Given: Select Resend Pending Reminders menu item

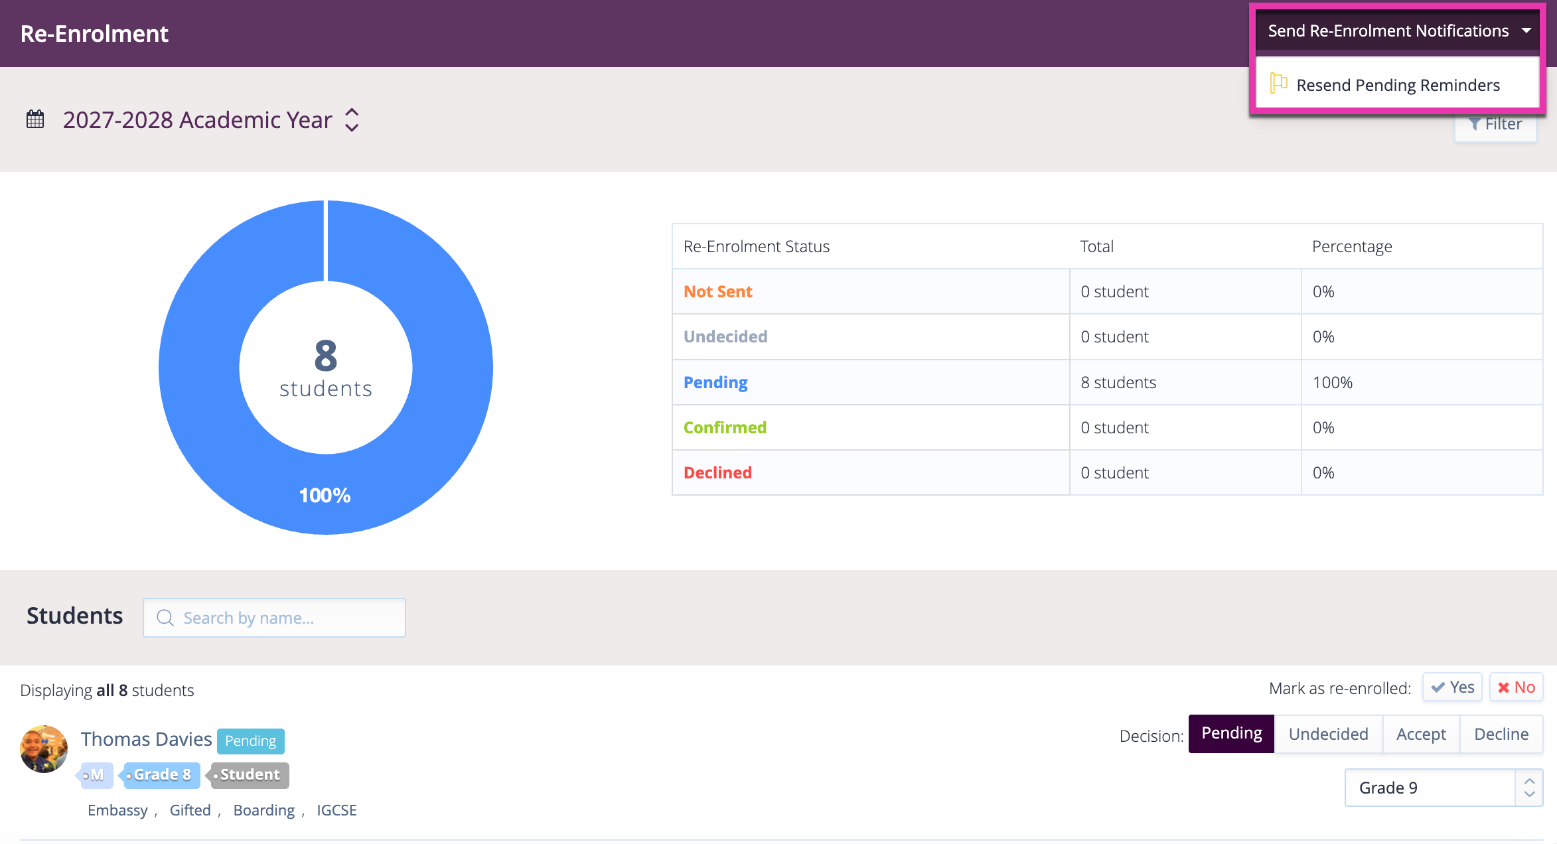Looking at the screenshot, I should tap(1398, 85).
